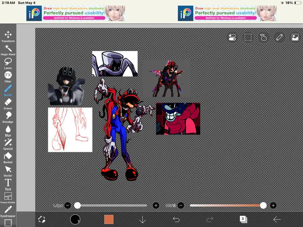
Task: Open the ruler tool icon
Action: 279,37
